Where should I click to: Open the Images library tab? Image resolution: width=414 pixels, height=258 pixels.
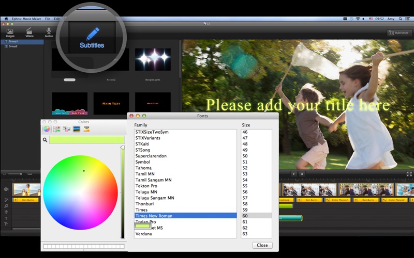(10, 33)
